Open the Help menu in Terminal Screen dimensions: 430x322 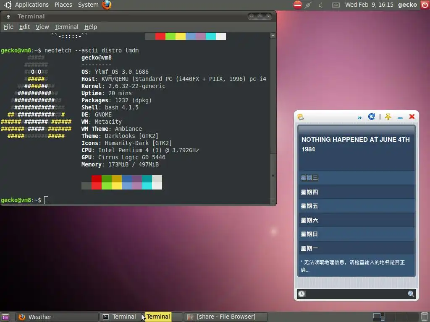(x=91, y=27)
